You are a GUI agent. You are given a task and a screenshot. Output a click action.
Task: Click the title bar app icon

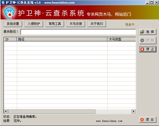click(x=3, y=2)
